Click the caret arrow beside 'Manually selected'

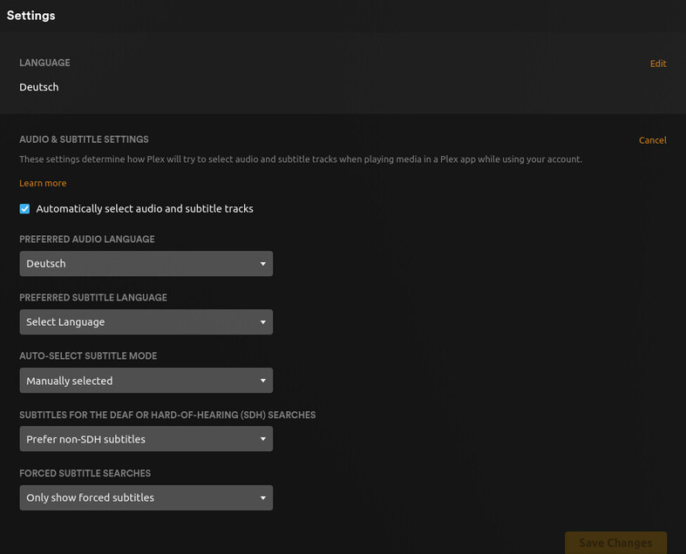coord(262,381)
